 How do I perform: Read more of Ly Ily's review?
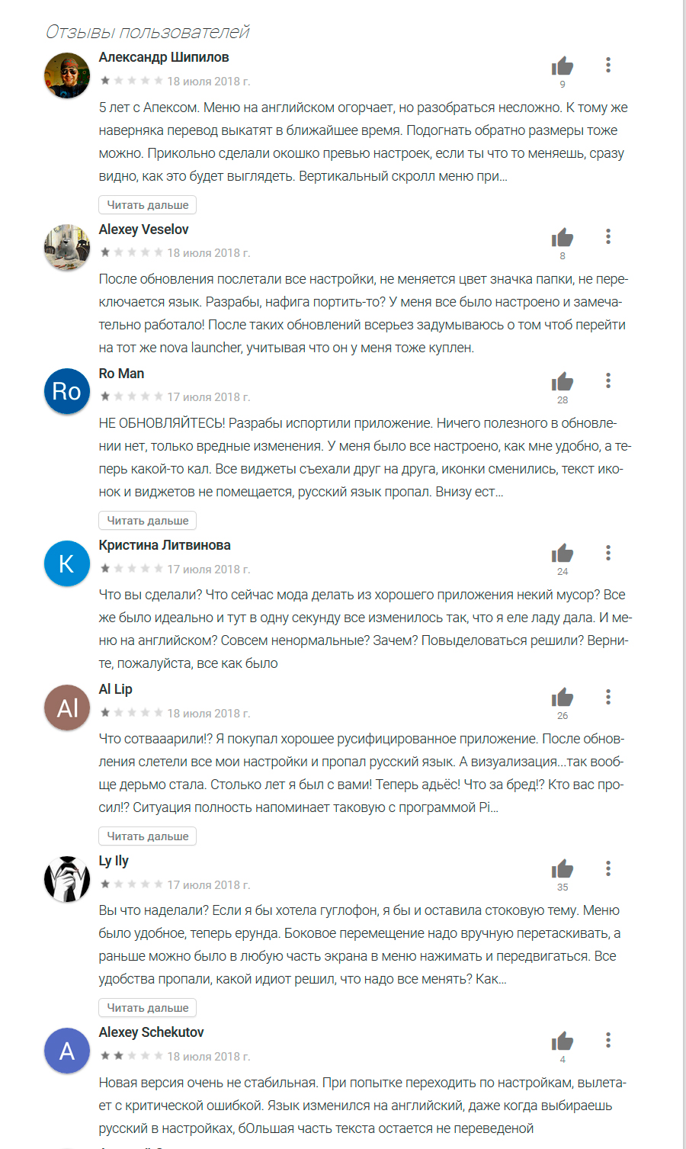tap(148, 1008)
